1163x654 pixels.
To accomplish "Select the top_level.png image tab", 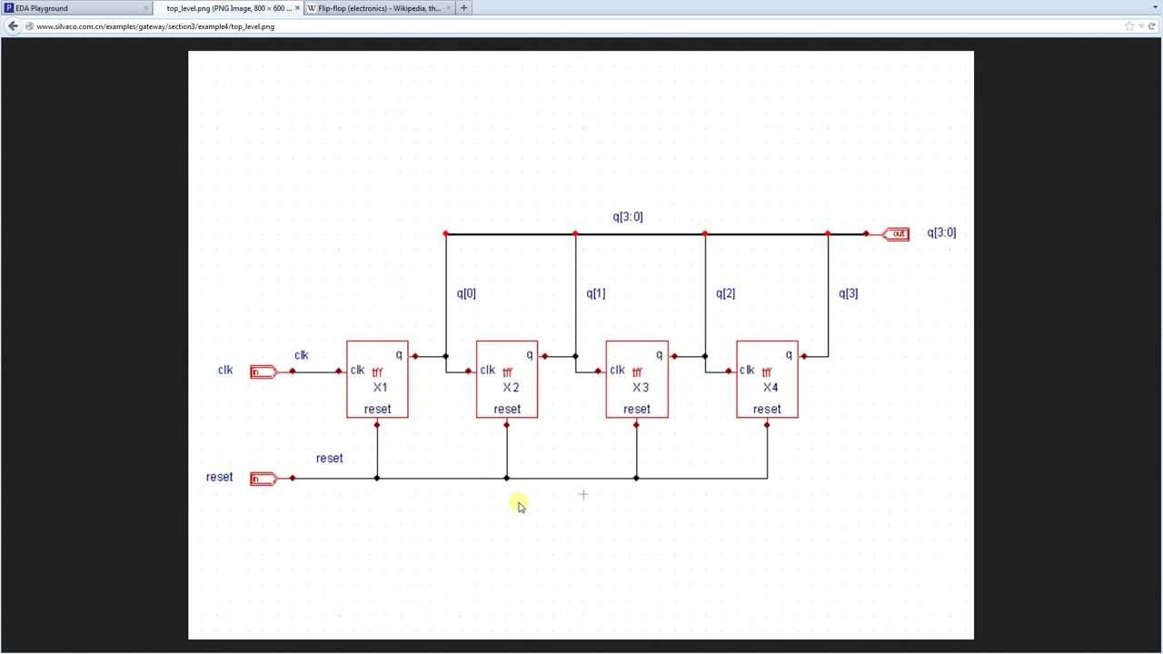I will 228,8.
